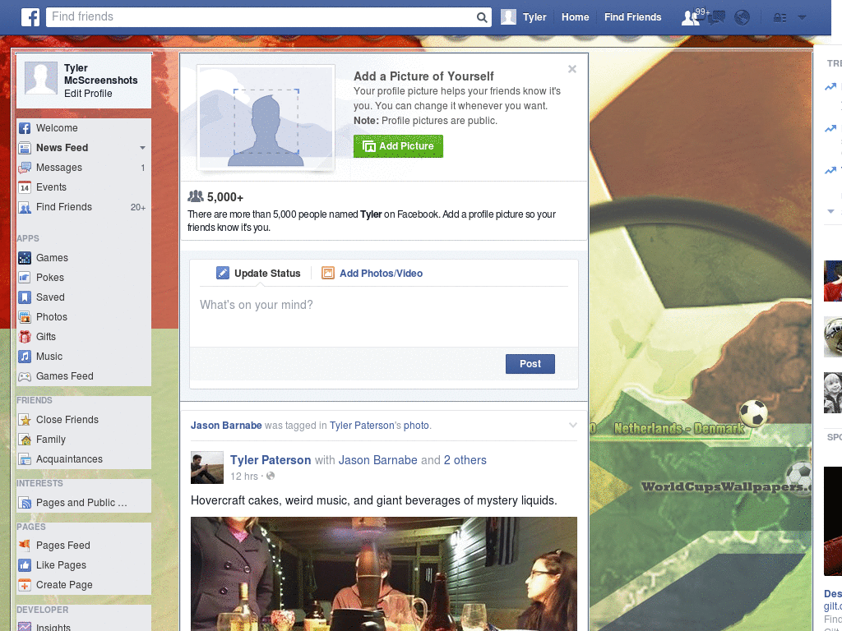Viewport: 842px width, 631px height.
Task: Click Home in the top bar
Action: click(575, 17)
